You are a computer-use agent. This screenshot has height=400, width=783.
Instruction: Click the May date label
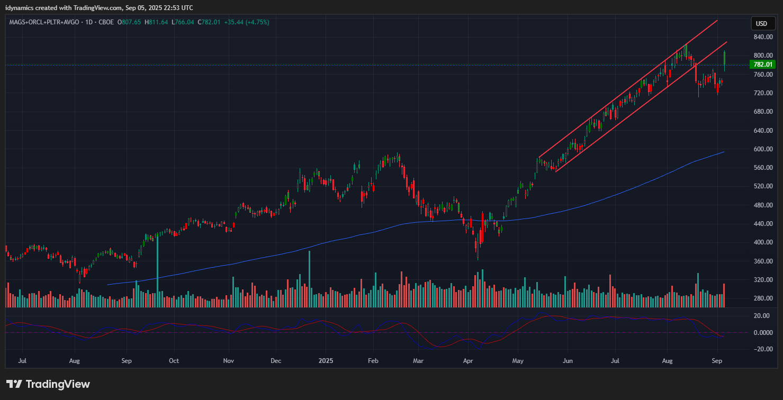coord(518,361)
